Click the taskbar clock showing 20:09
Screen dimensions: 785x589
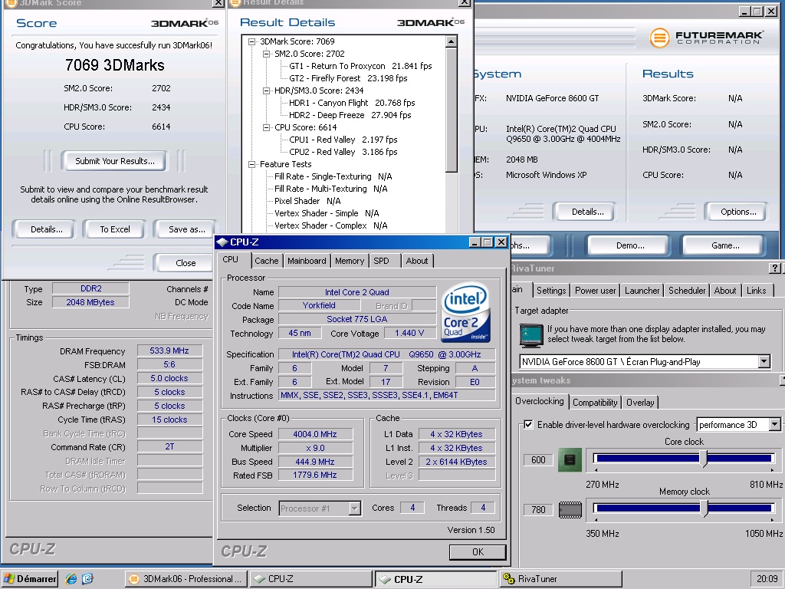pyautogui.click(x=767, y=579)
